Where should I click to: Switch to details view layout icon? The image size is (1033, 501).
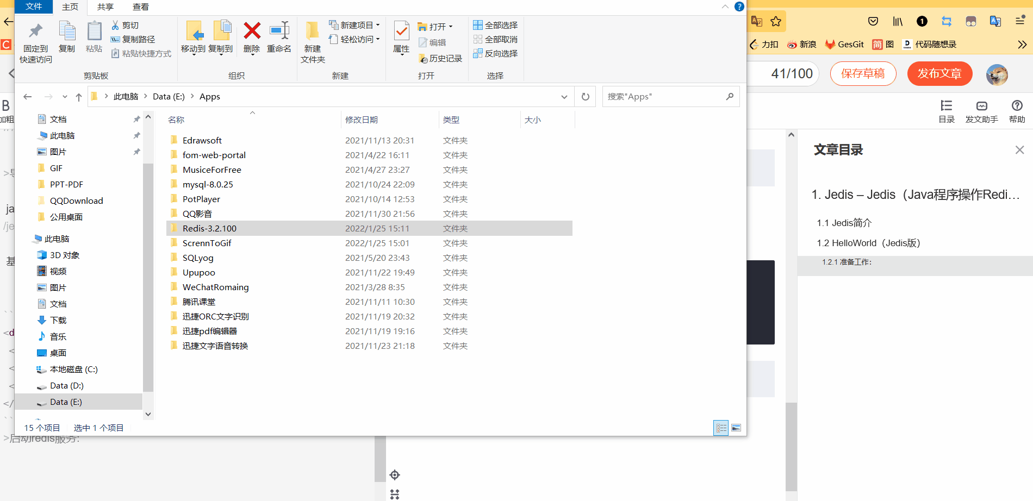click(721, 428)
